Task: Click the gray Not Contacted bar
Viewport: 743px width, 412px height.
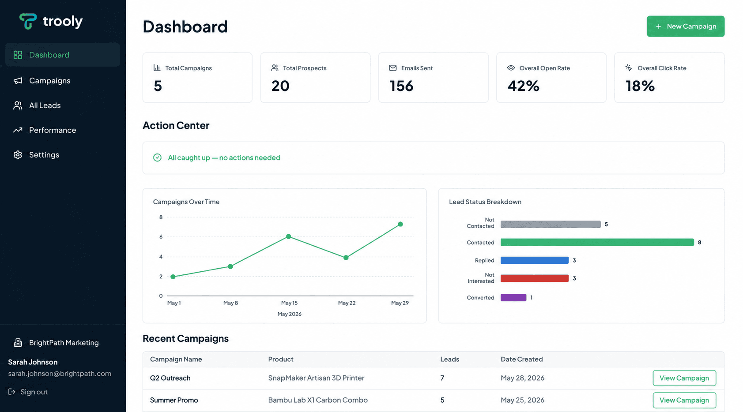Action: point(551,224)
